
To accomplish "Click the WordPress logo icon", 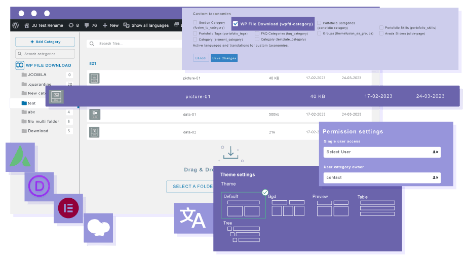I will 16,25.
